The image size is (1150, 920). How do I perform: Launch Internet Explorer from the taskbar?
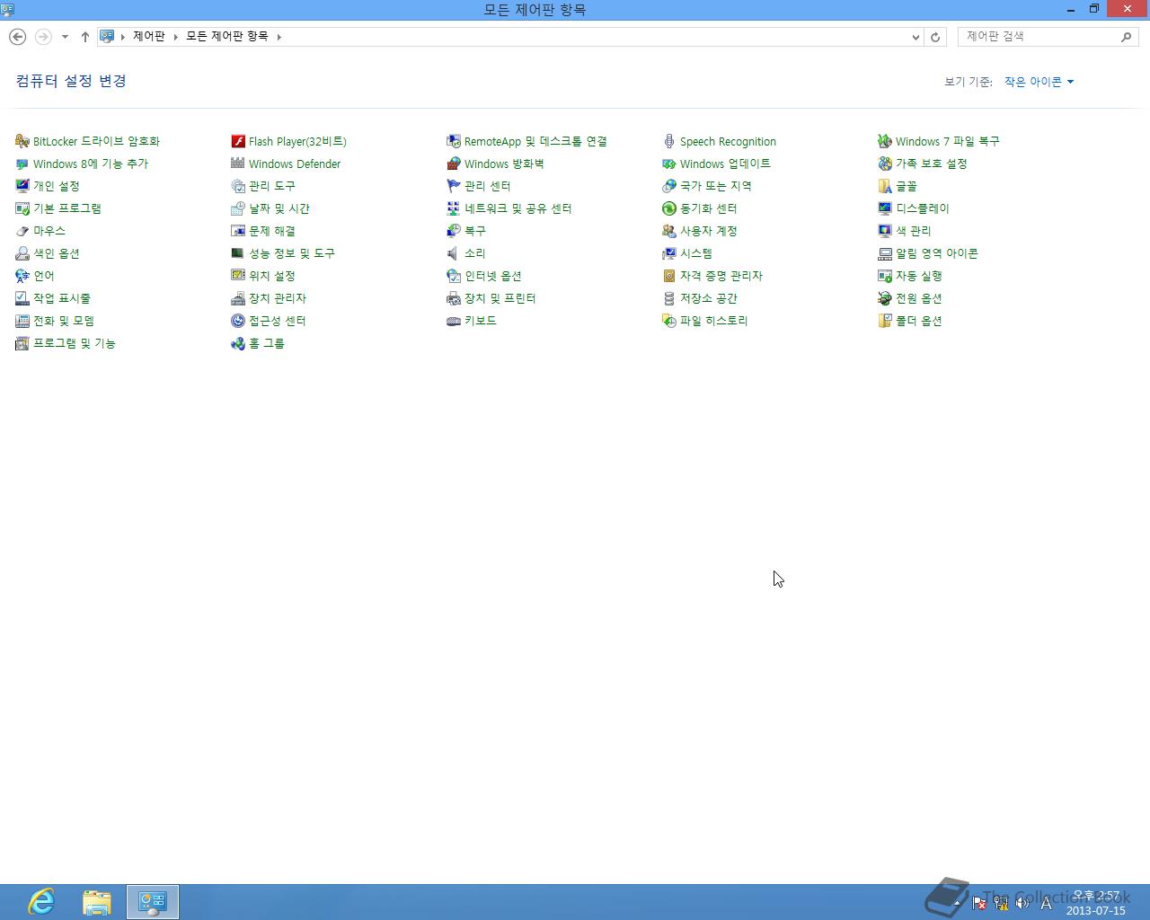click(41, 902)
